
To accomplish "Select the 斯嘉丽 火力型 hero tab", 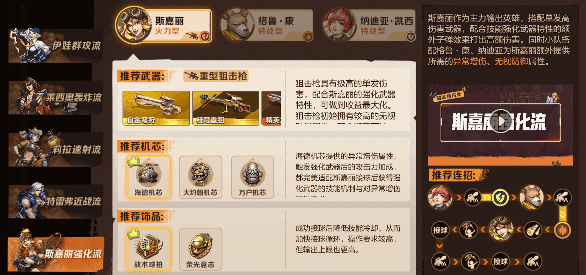I will pos(164,25).
